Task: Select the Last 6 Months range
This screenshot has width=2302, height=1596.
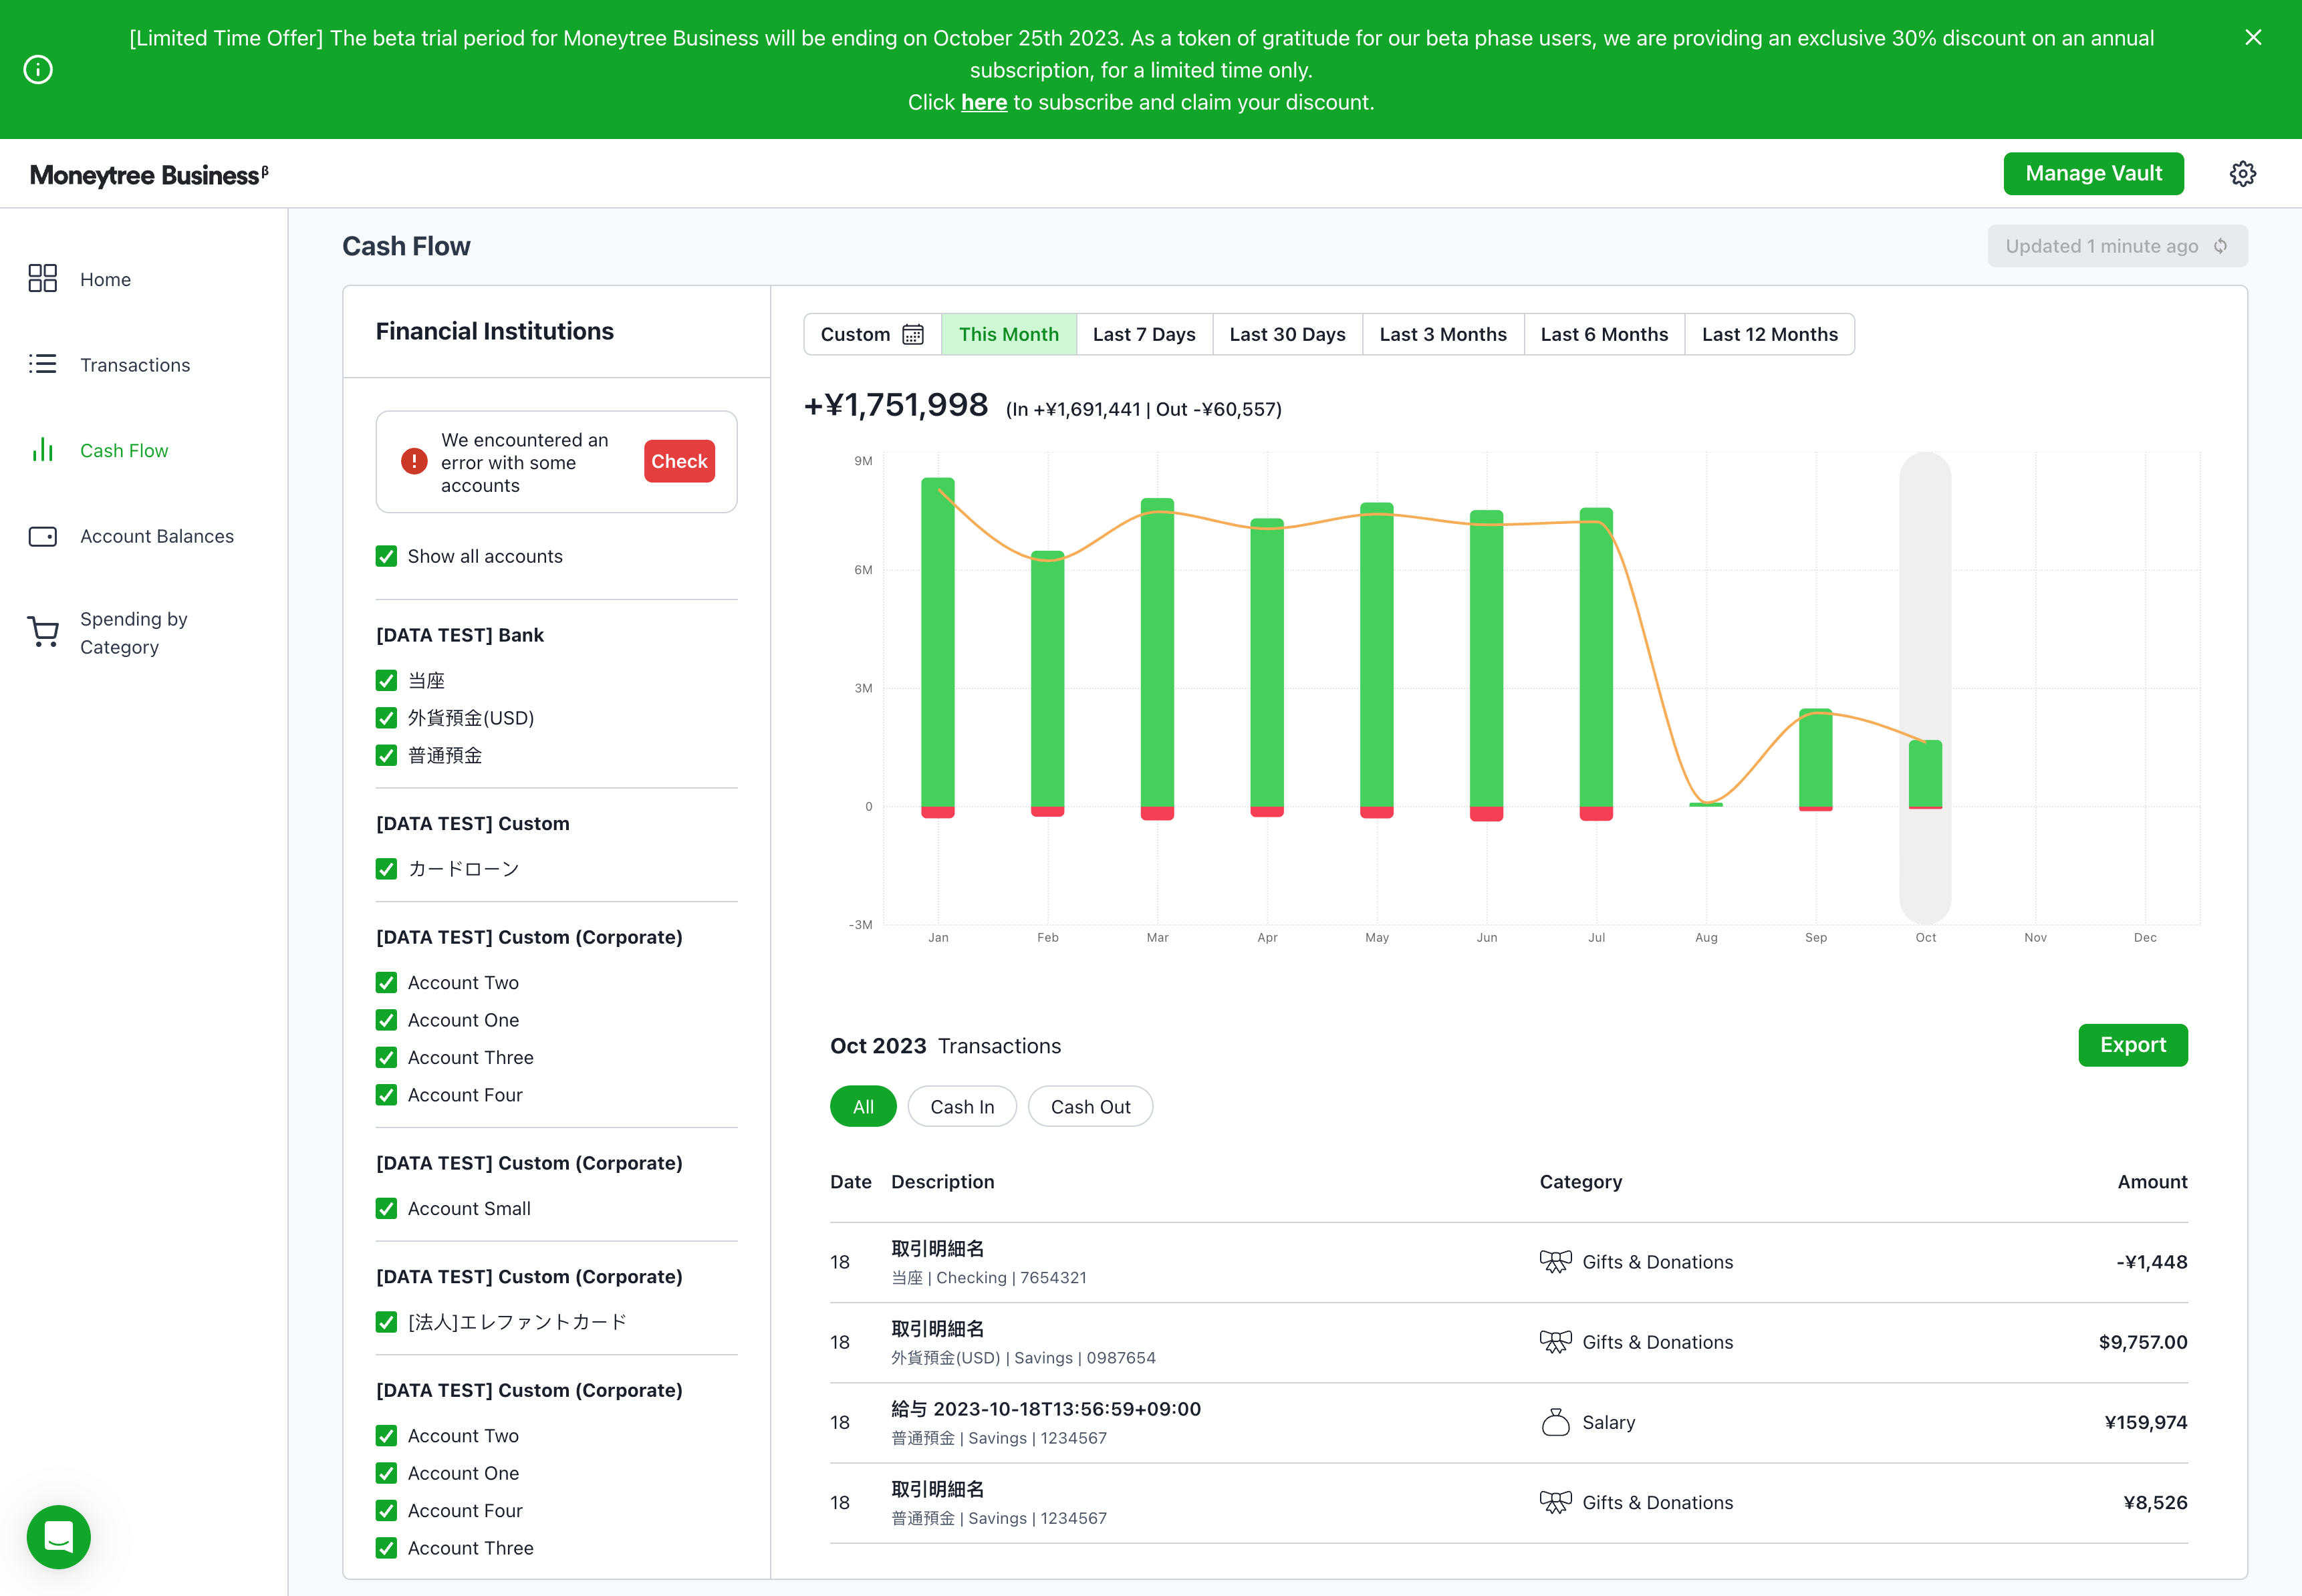Action: click(1604, 334)
